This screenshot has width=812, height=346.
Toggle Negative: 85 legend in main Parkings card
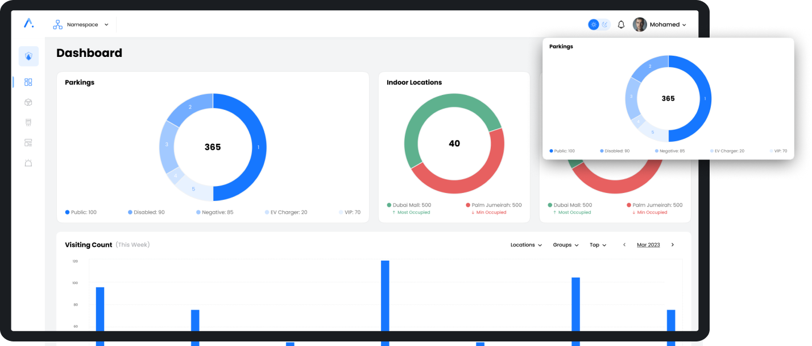tap(214, 212)
